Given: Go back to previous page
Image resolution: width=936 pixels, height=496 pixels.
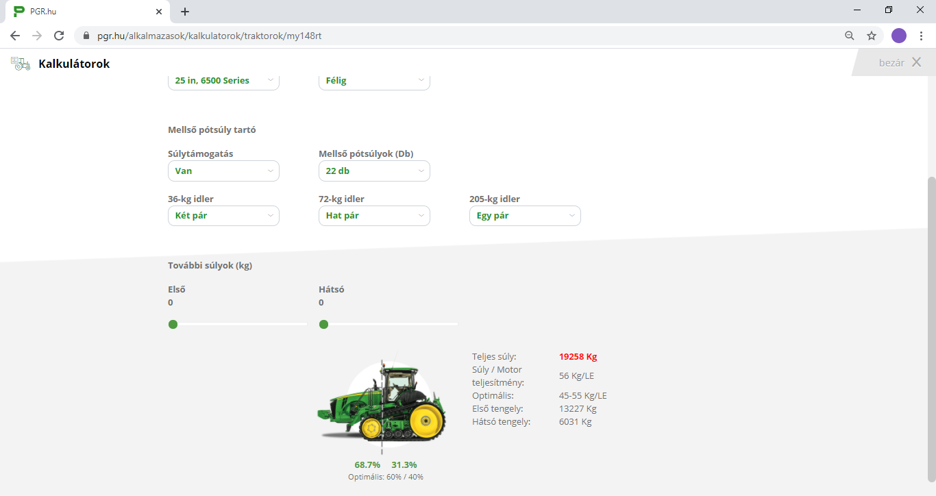Looking at the screenshot, I should (15, 36).
